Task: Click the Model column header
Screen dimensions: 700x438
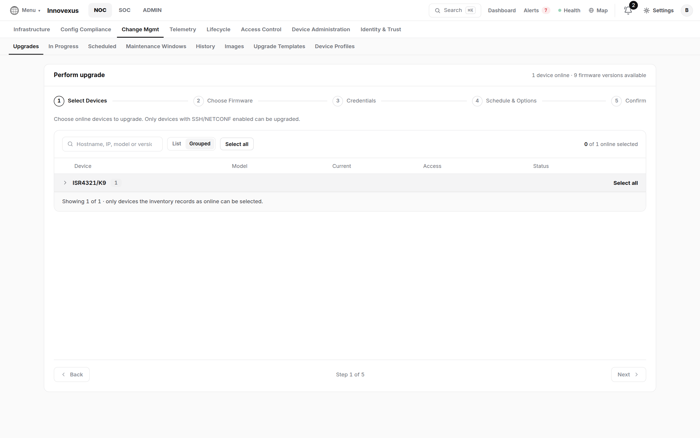Action: [x=239, y=166]
